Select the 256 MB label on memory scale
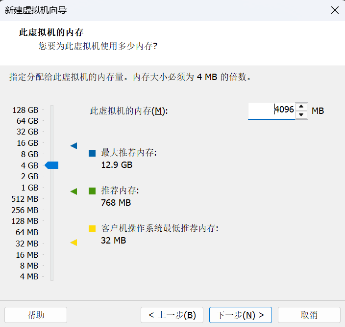This screenshot has height=327, width=345. [25, 210]
